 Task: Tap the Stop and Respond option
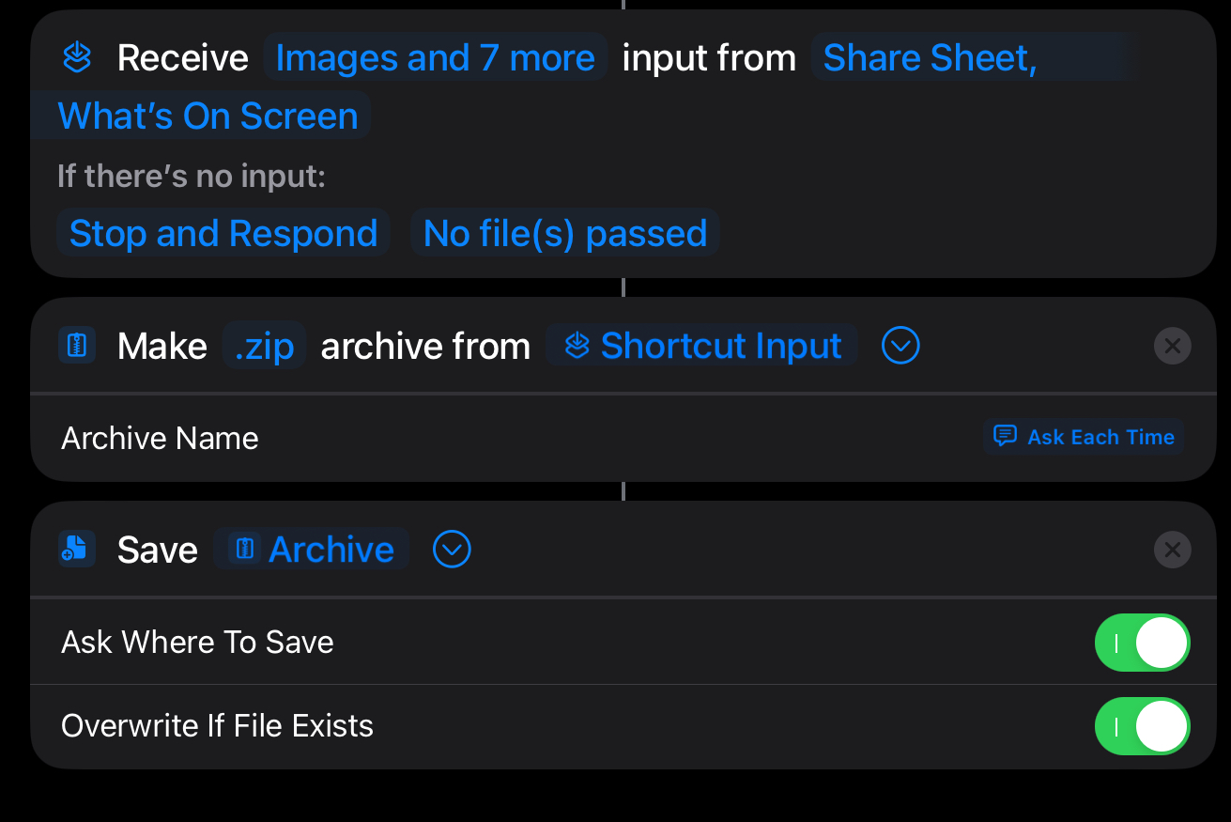click(x=223, y=233)
